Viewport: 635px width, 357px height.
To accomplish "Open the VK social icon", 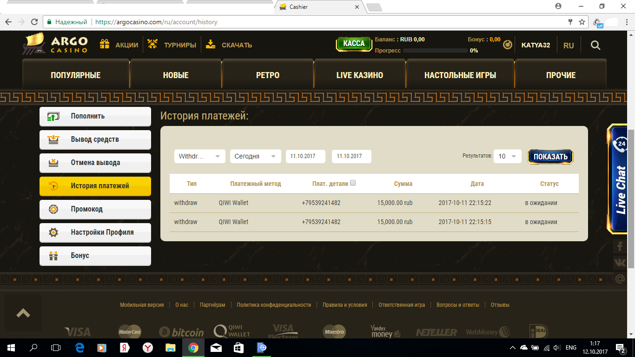I will (620, 263).
